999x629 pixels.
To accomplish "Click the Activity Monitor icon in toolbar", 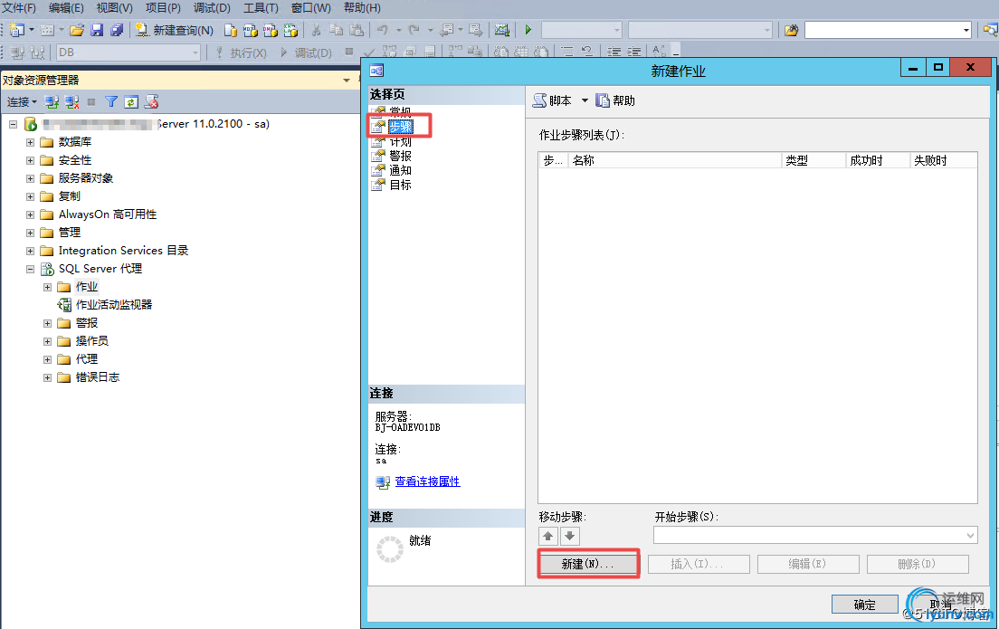I will [502, 30].
